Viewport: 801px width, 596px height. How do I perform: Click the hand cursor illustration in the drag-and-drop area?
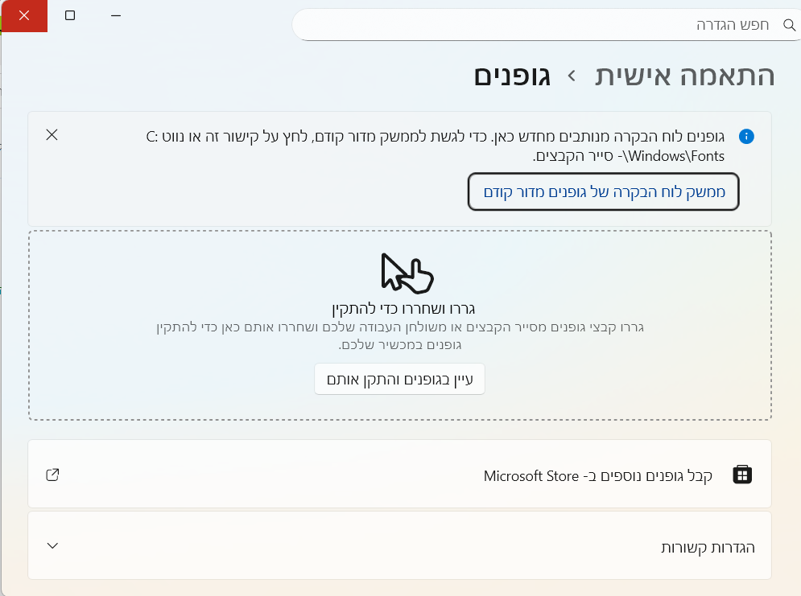pos(407,274)
